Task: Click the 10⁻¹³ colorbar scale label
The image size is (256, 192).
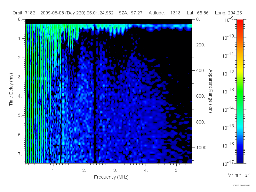Action: (x=229, y=91)
